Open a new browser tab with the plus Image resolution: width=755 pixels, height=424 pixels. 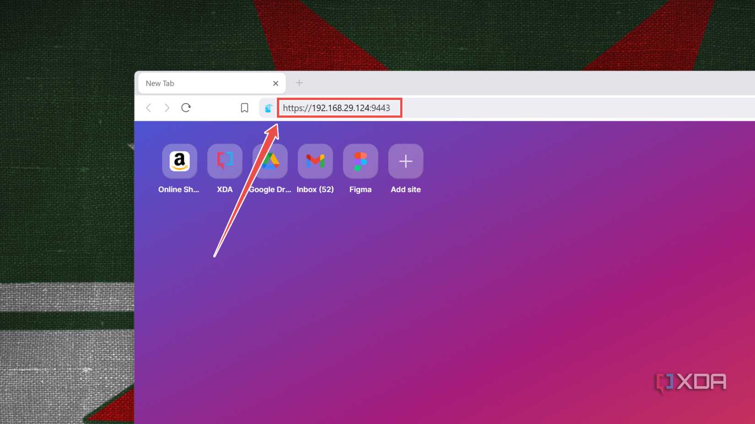point(299,83)
